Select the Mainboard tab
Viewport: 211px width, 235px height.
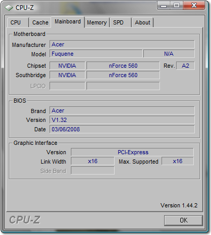[x=68, y=22]
